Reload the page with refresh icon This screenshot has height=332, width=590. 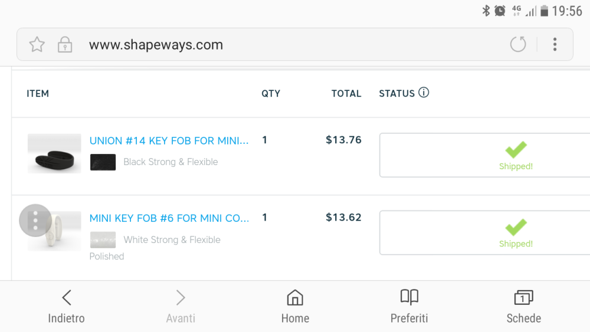click(x=518, y=44)
